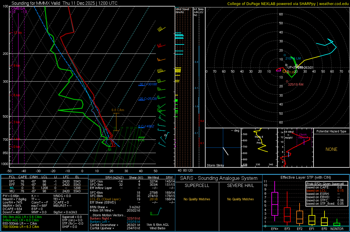Screen dimensions: 350x232
Task: Select the EFF parcel row
Action: pyautogui.click(x=45, y=185)
